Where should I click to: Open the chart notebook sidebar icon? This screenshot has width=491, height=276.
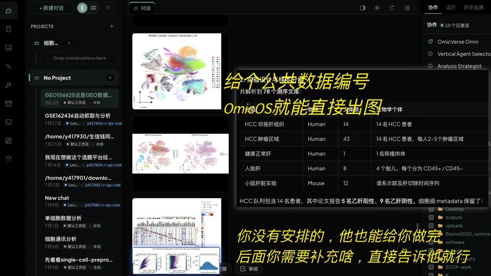(x=9, y=141)
